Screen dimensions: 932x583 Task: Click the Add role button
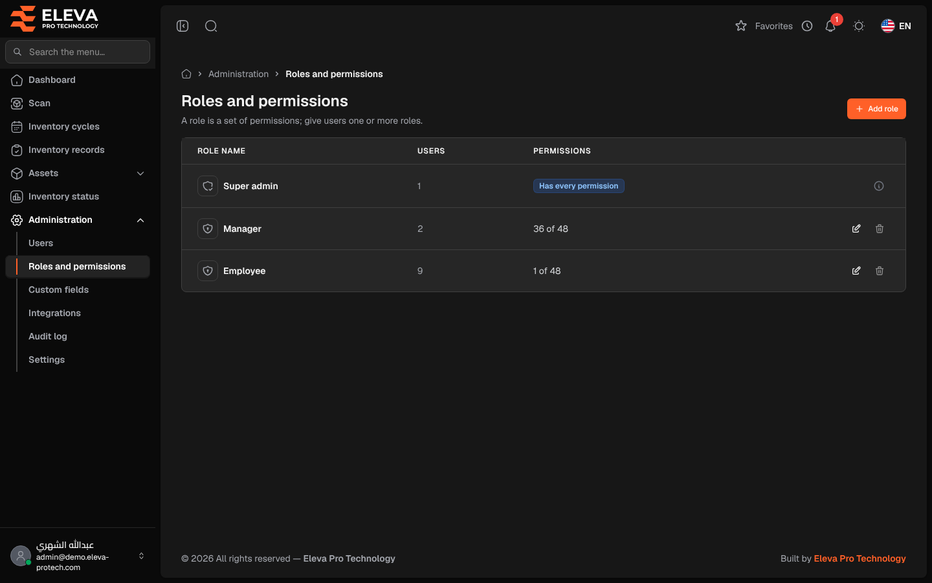click(x=876, y=109)
